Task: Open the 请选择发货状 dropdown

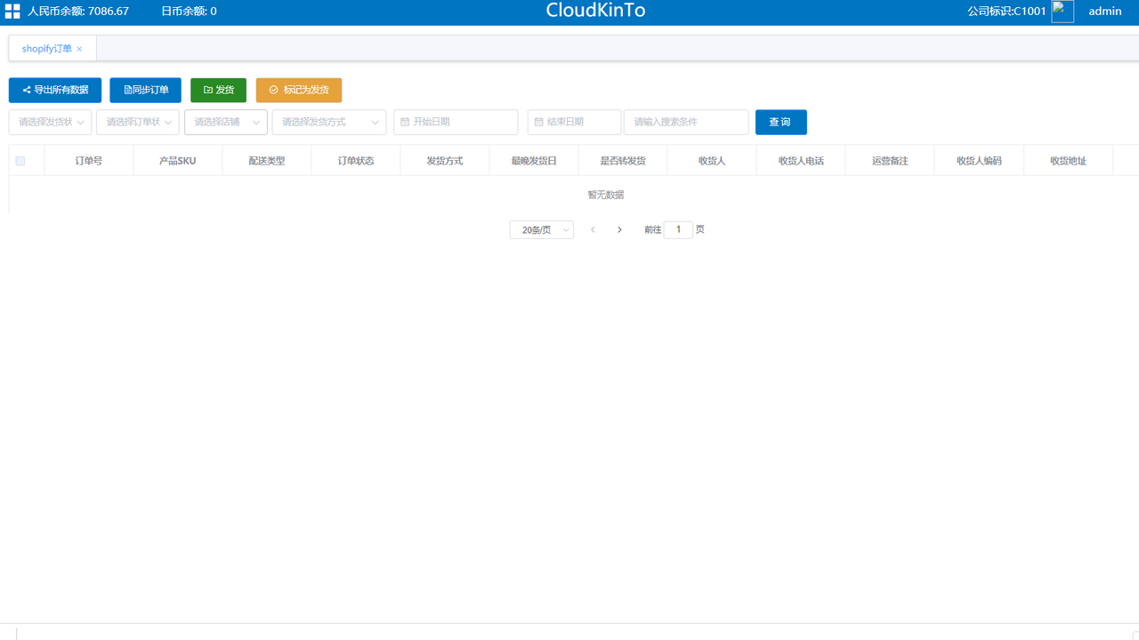Action: [51, 122]
